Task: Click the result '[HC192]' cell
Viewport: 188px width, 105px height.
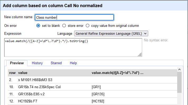Action: [98, 101]
